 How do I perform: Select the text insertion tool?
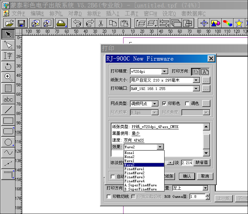8,56
